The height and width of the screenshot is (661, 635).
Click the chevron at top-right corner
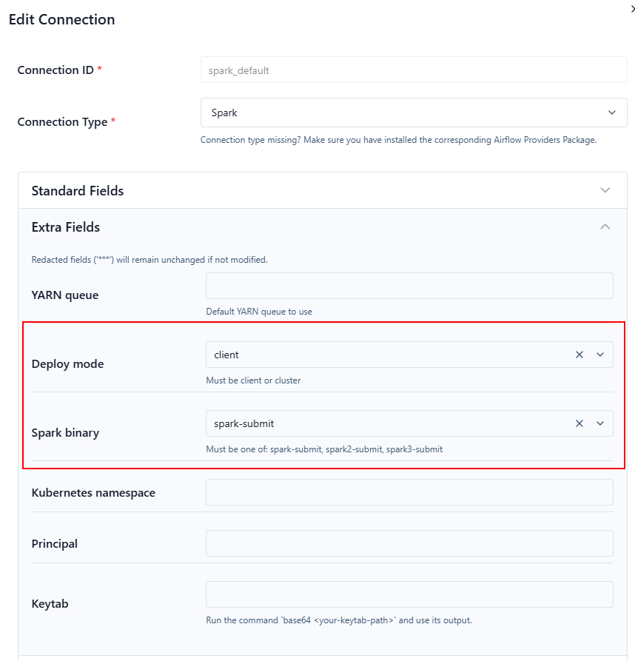click(631, 9)
